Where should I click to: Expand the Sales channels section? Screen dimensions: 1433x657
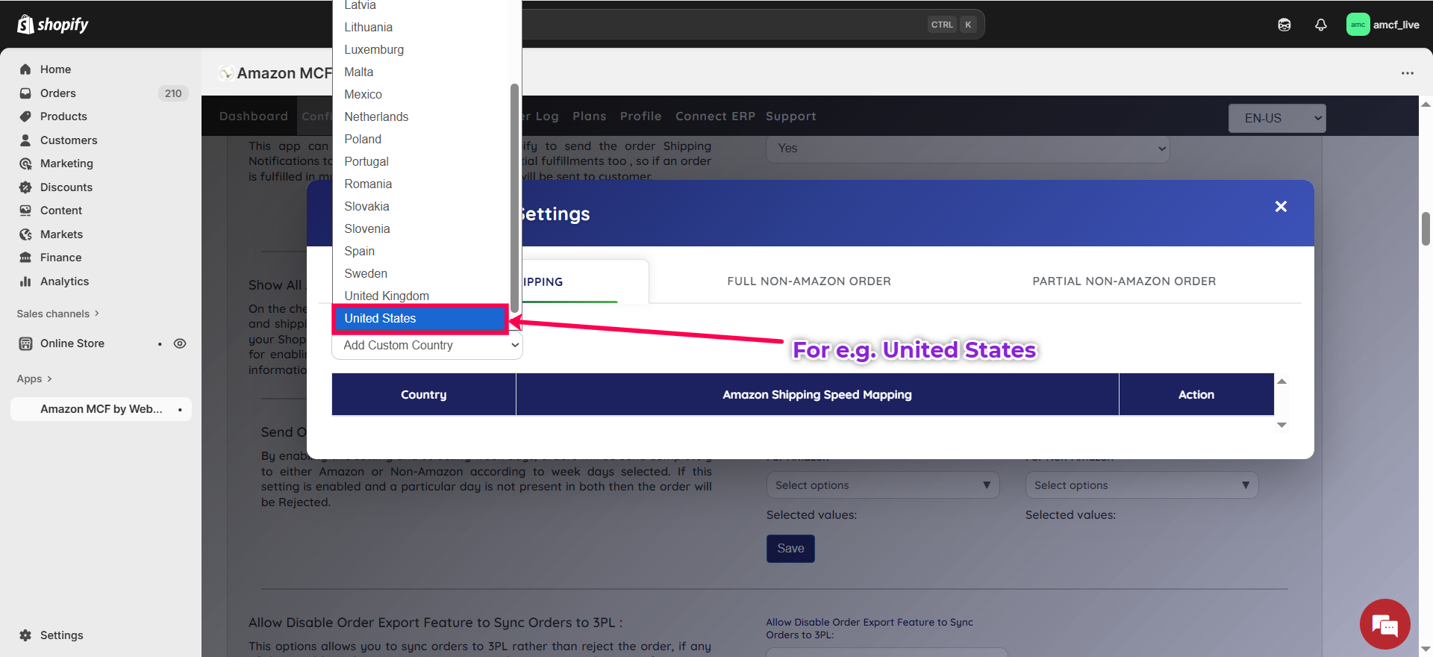tap(58, 314)
